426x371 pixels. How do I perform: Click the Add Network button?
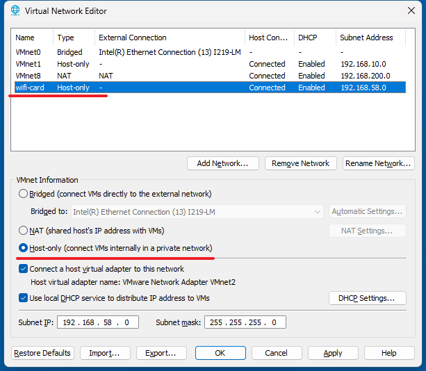(222, 163)
